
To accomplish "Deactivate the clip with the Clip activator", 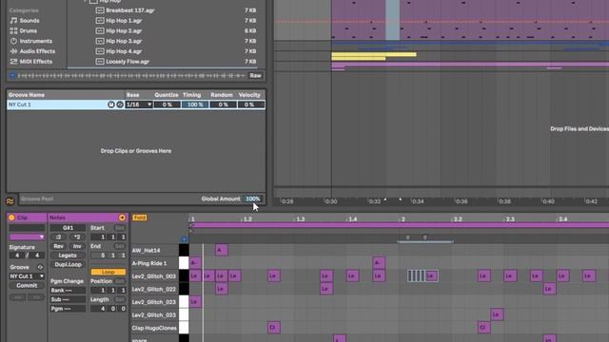I will pos(11,218).
